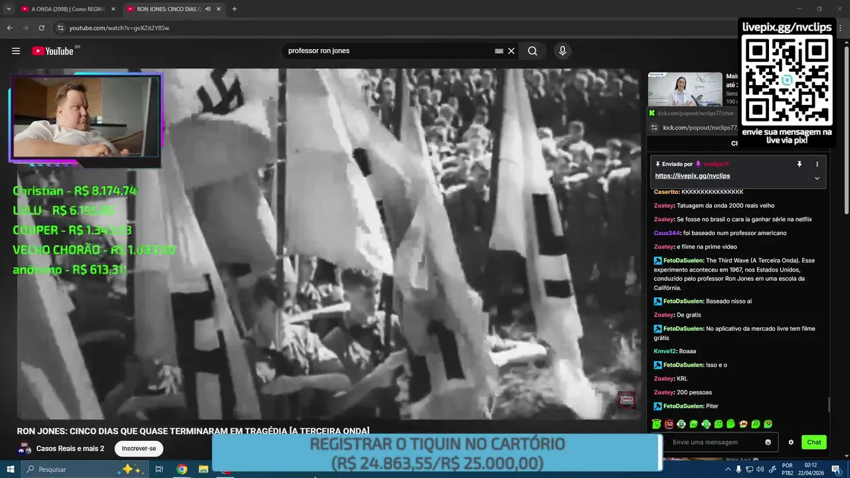The image size is (850, 478).
Task: Switch to the A ONDA (2008) tab
Action: point(66,9)
